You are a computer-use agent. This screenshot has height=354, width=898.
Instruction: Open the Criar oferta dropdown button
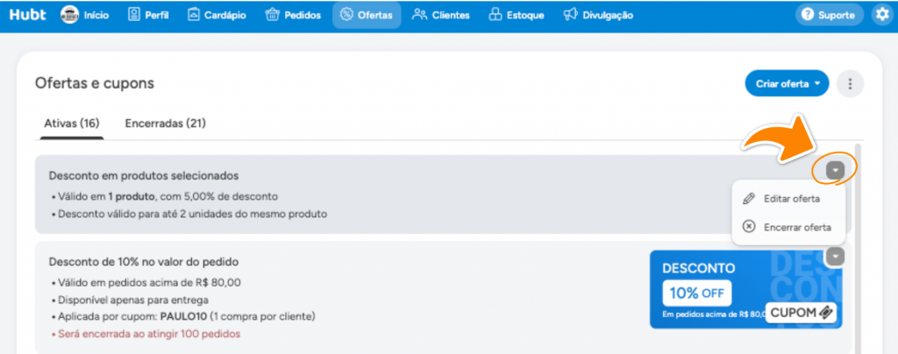coord(787,84)
